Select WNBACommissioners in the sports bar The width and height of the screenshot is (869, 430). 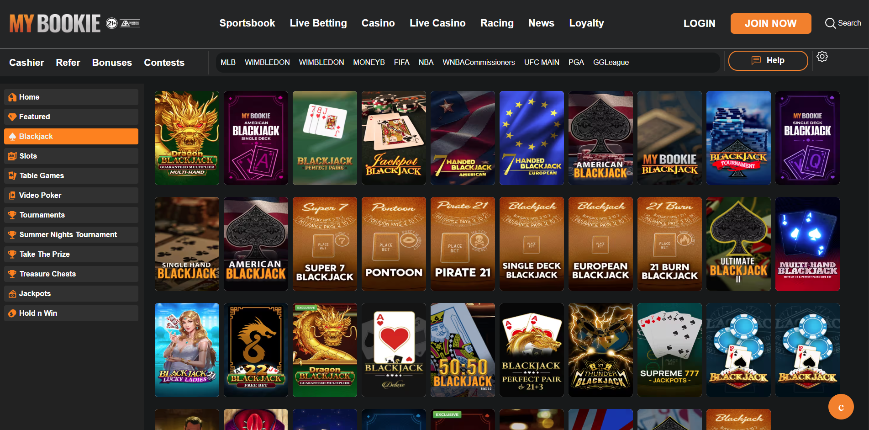coord(479,62)
